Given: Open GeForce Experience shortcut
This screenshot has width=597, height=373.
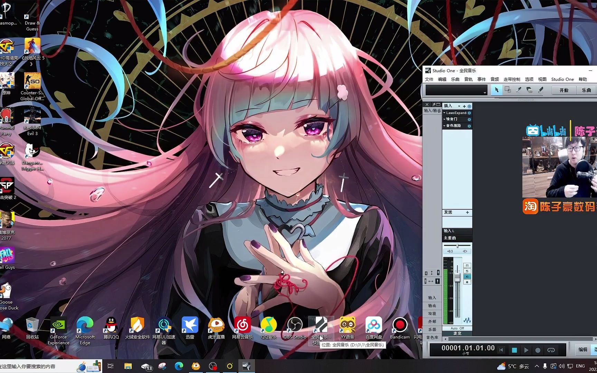Looking at the screenshot, I should point(58,331).
